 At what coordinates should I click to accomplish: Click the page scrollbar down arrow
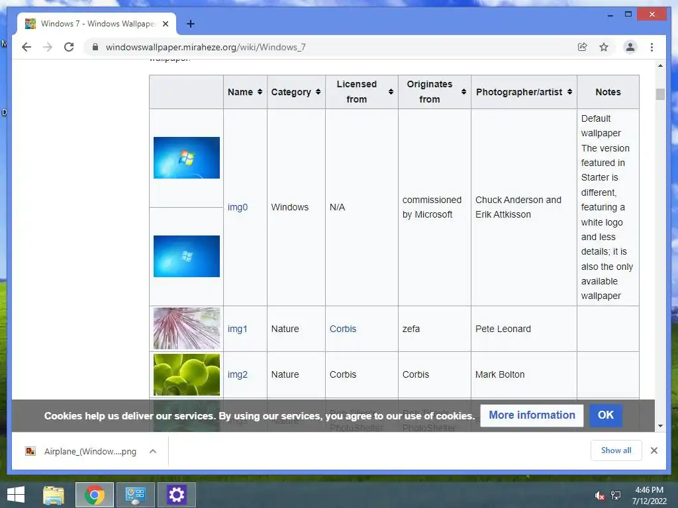(660, 426)
